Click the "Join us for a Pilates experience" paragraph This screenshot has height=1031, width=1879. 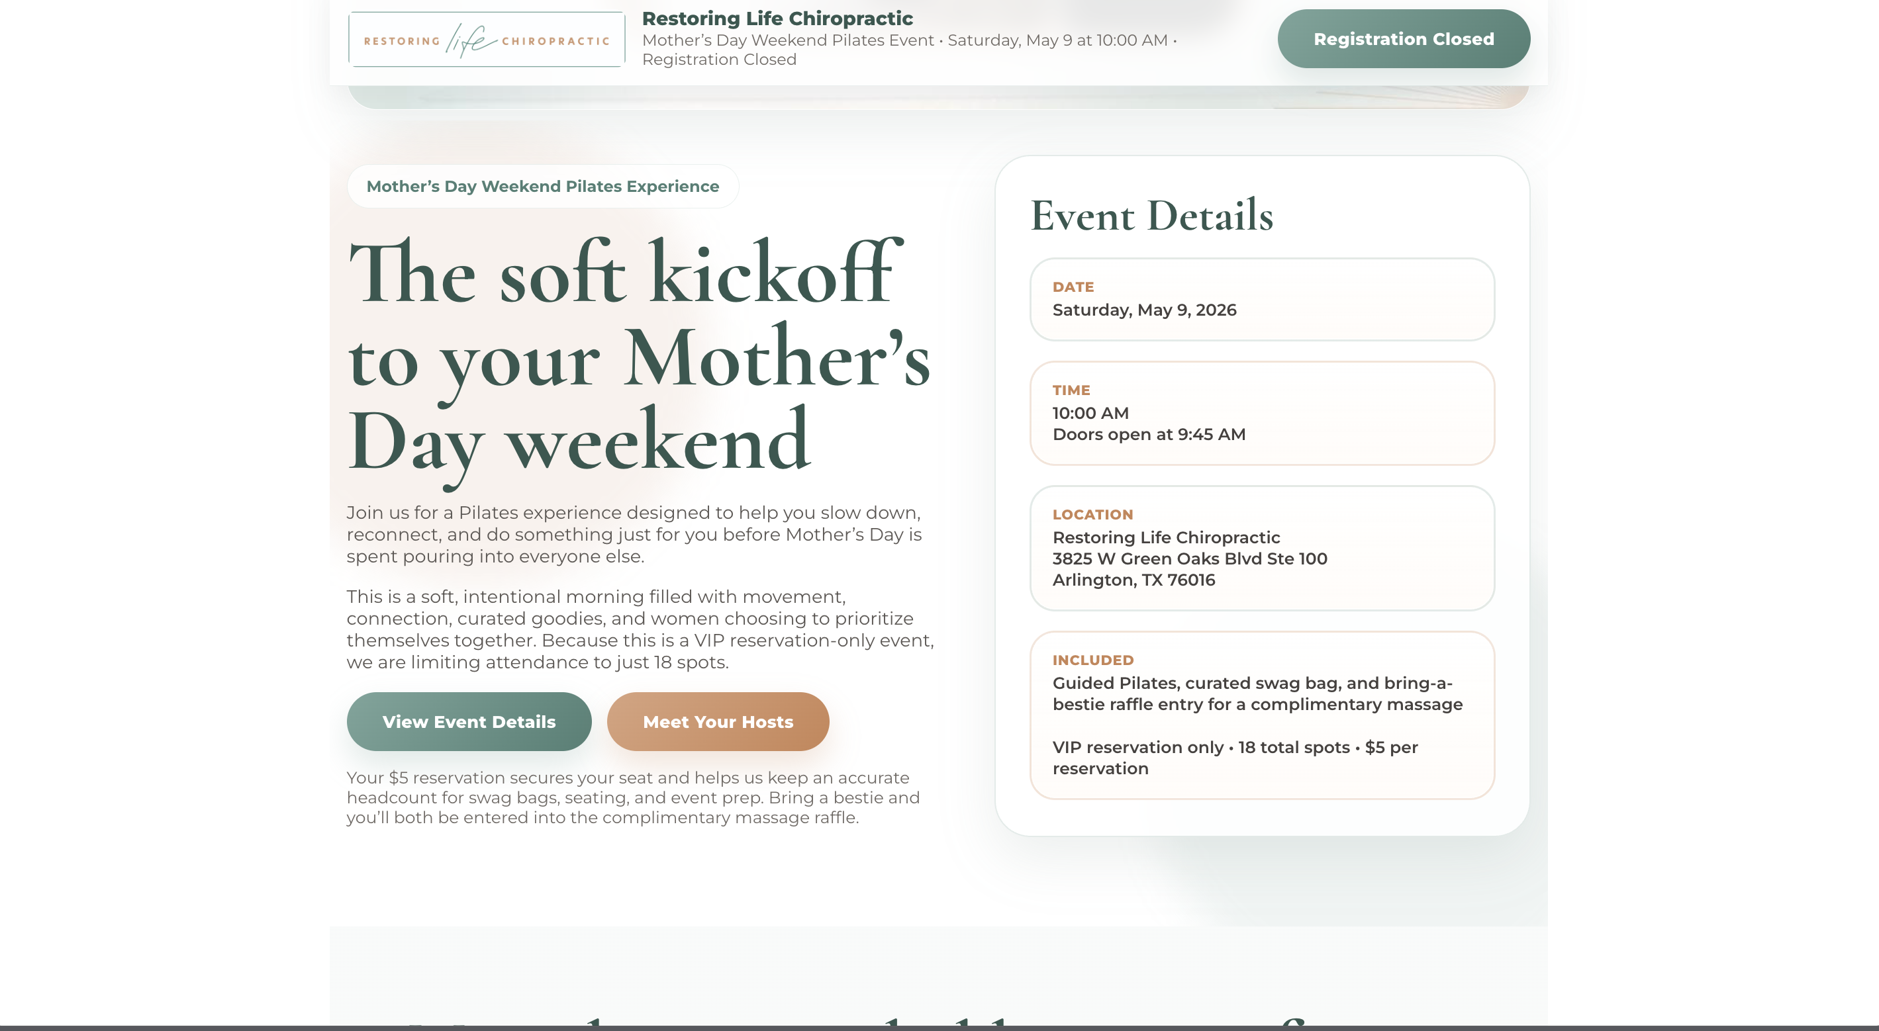634,535
